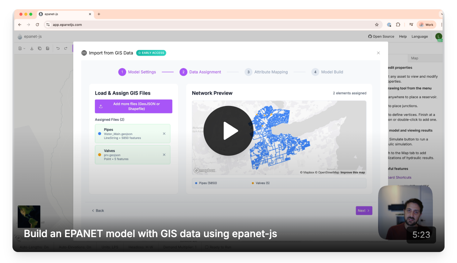The image size is (457, 263).
Task: Click the address bar showing app.epanetjs.com
Action: pos(213,25)
